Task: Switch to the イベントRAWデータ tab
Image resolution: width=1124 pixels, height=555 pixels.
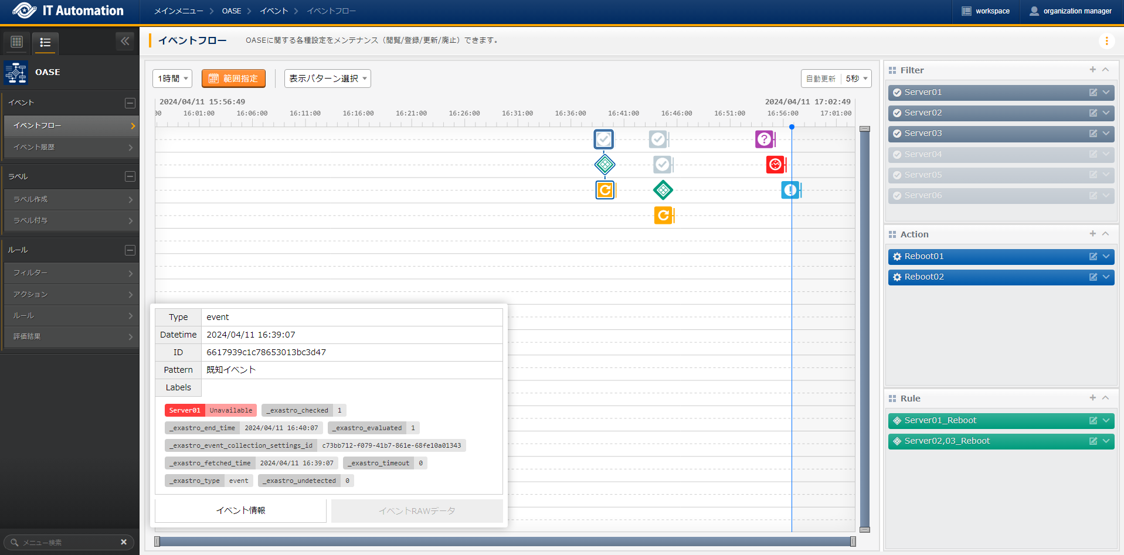Action: (x=417, y=511)
